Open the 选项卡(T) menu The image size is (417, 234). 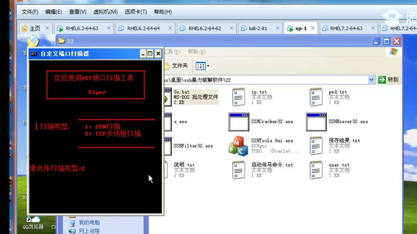136,12
